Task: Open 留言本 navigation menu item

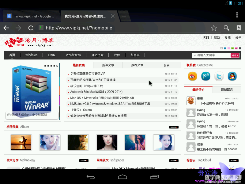Action: pos(135,55)
